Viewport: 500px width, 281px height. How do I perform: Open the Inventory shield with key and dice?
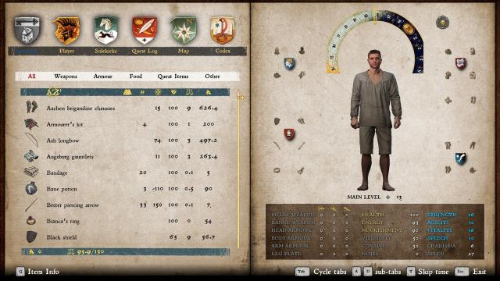click(x=27, y=30)
